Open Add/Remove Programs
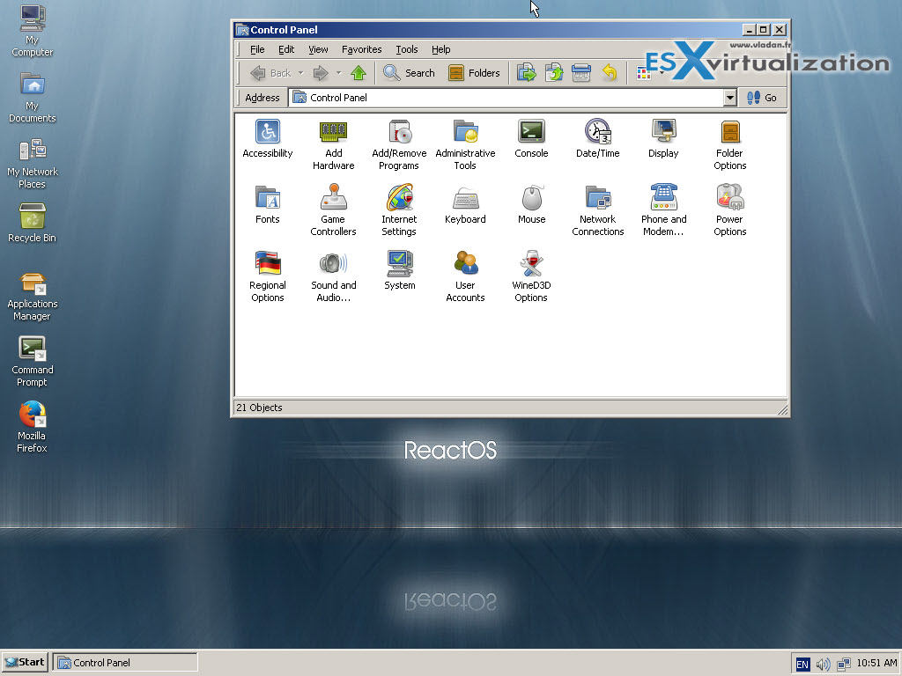Viewport: 902px width, 676px height. tap(399, 145)
